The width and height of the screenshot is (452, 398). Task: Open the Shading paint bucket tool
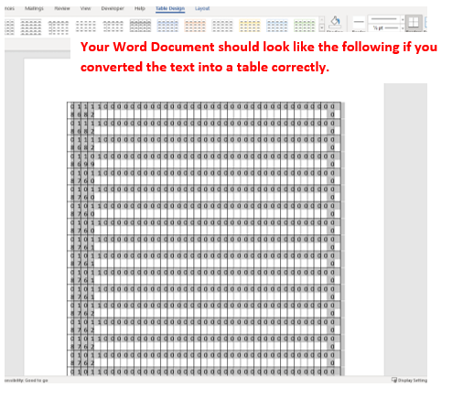pos(335,23)
